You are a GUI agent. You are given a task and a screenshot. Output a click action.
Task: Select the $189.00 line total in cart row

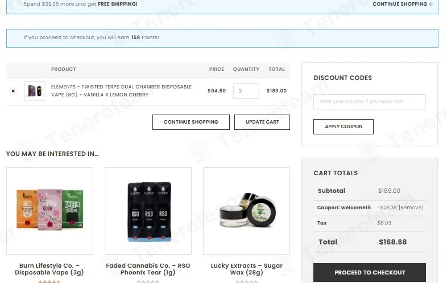tap(276, 91)
